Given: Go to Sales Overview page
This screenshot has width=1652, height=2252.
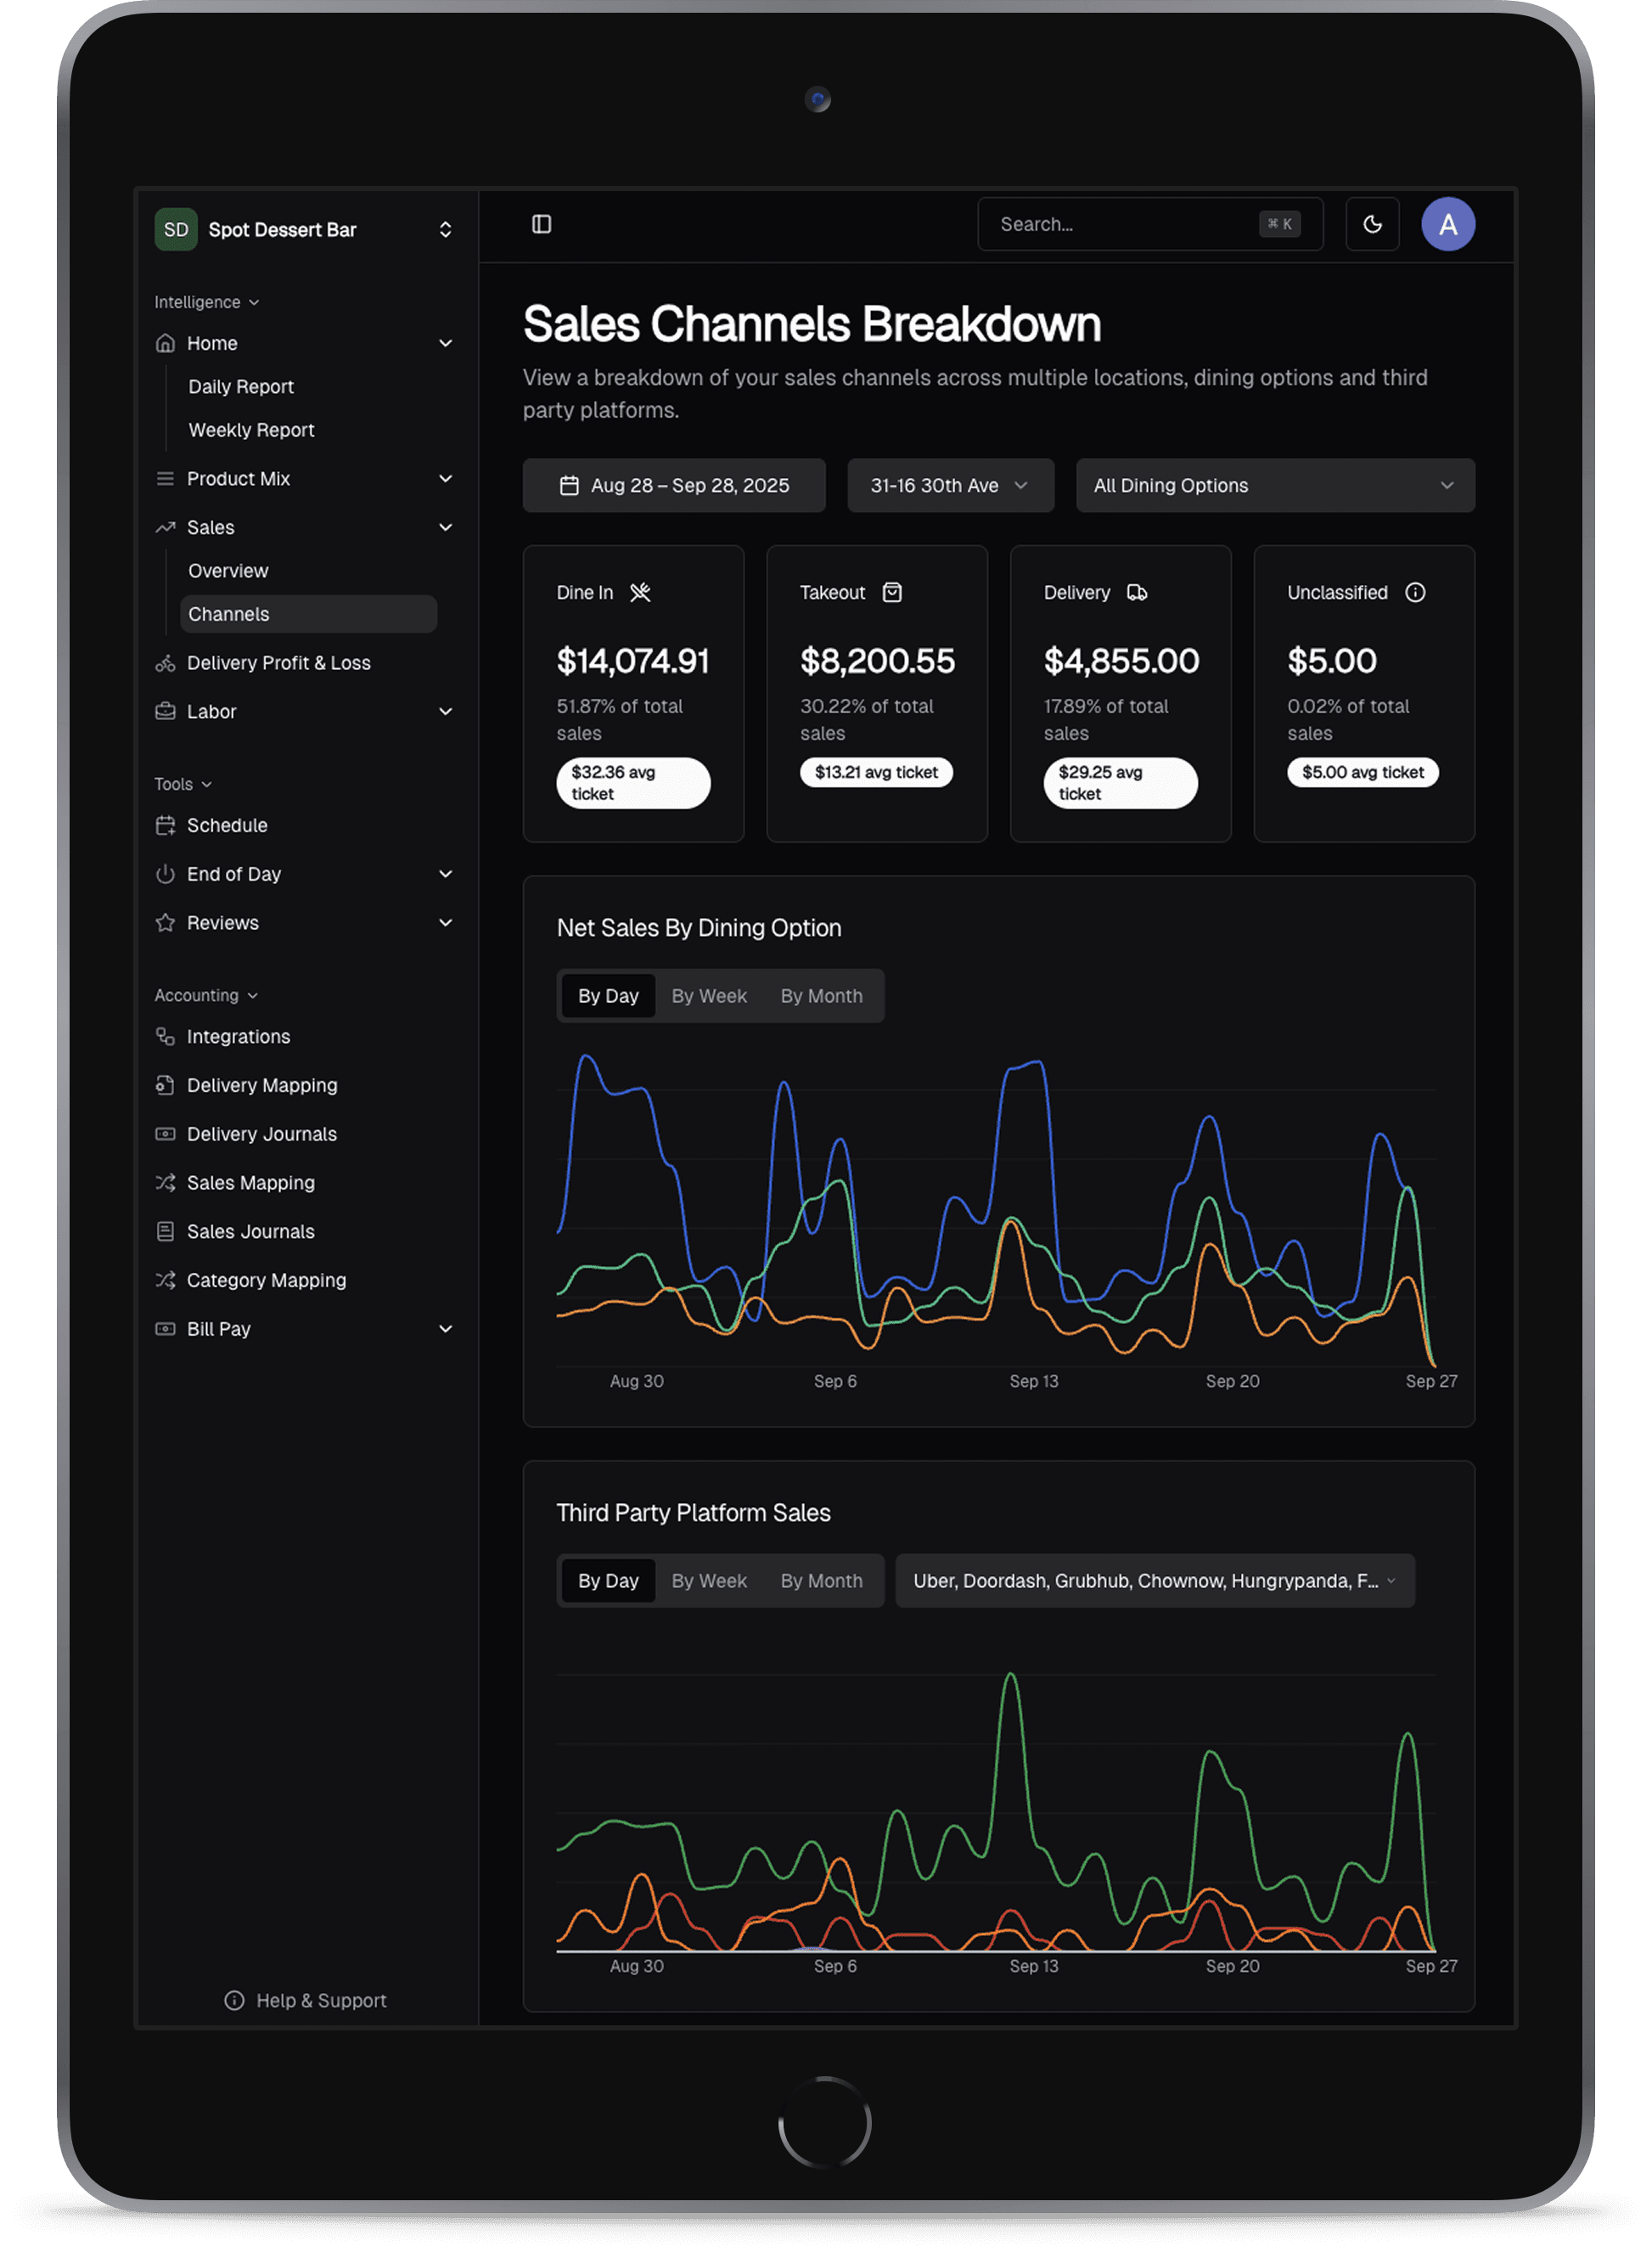Looking at the screenshot, I should [x=228, y=571].
